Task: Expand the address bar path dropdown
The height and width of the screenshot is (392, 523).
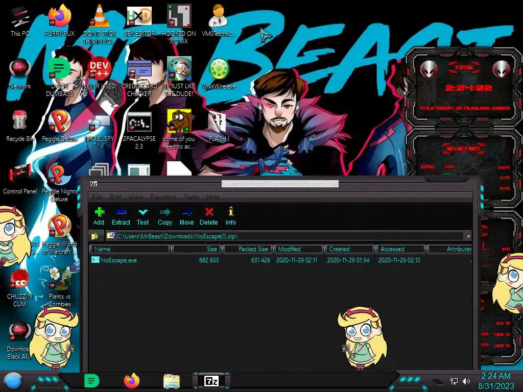Action: click(468, 236)
